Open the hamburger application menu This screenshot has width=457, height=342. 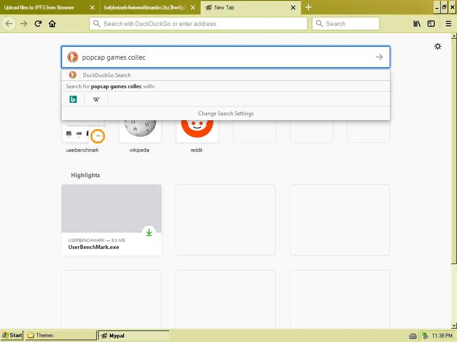[x=448, y=24]
